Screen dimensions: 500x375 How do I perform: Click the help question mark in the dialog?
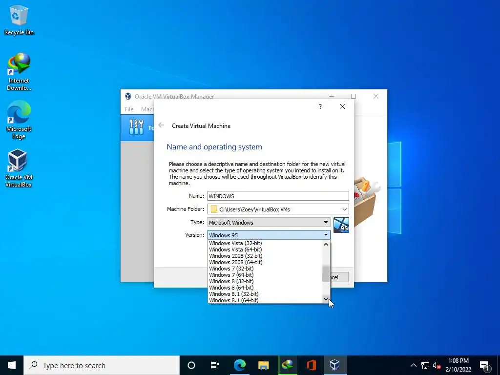click(320, 106)
